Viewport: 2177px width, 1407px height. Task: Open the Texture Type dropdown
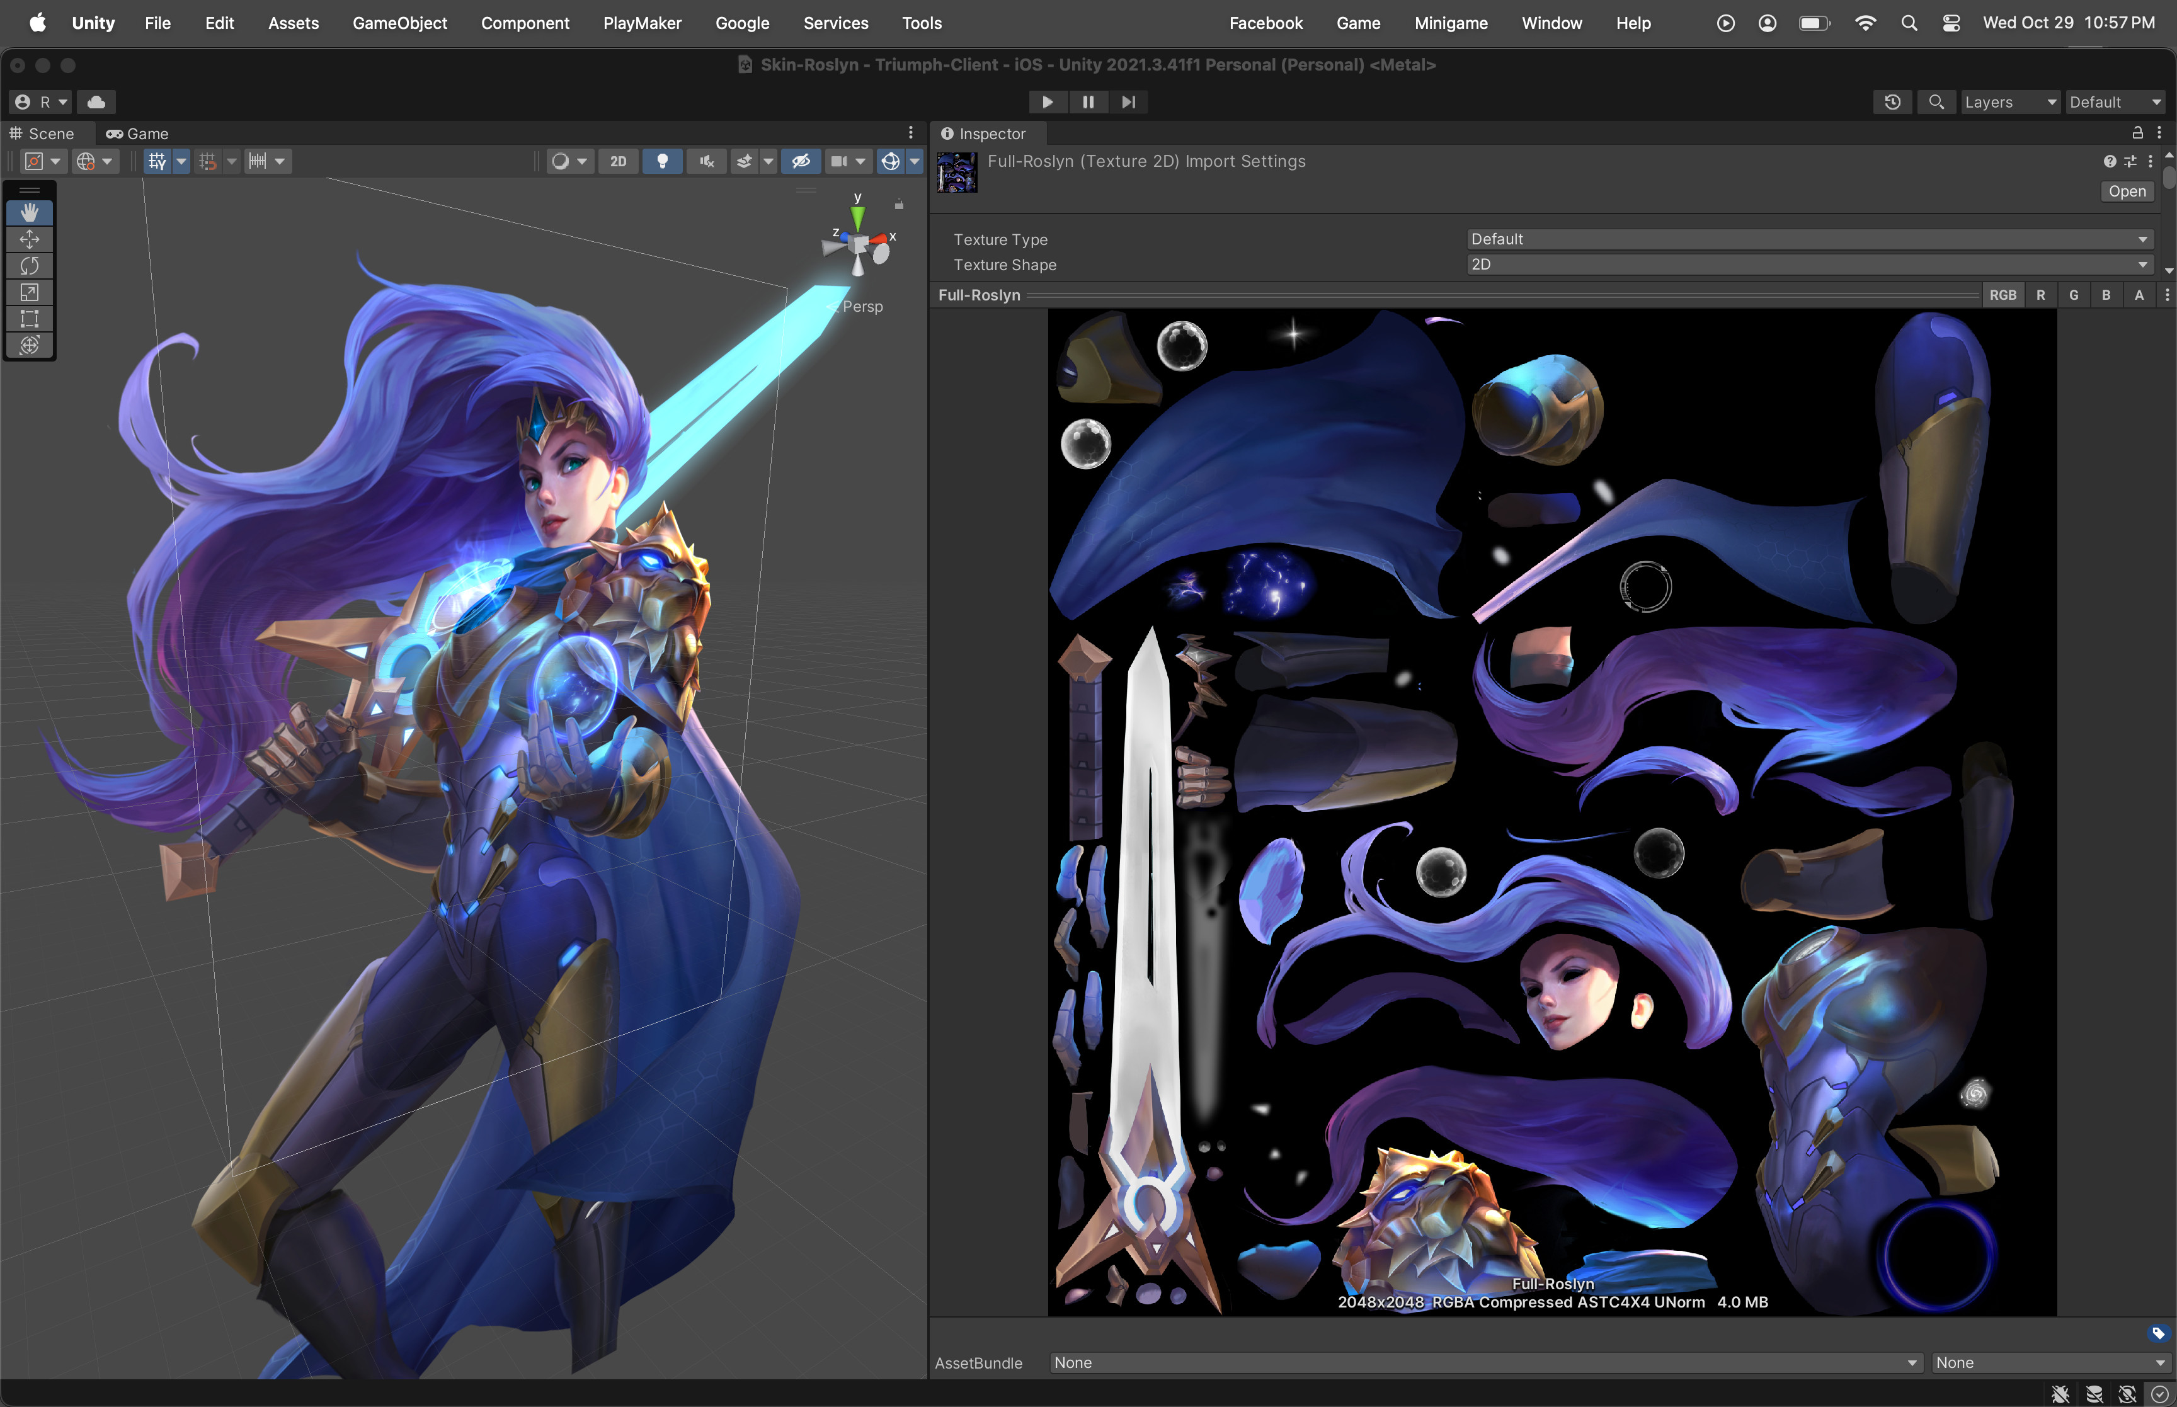(1809, 239)
